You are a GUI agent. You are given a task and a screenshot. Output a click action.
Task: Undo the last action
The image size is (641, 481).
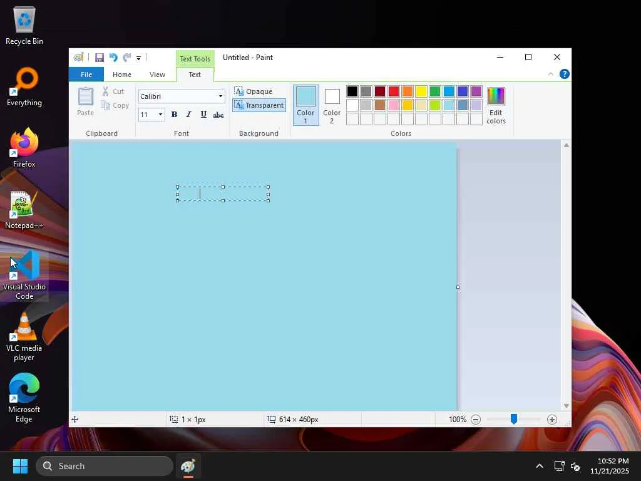coord(113,58)
